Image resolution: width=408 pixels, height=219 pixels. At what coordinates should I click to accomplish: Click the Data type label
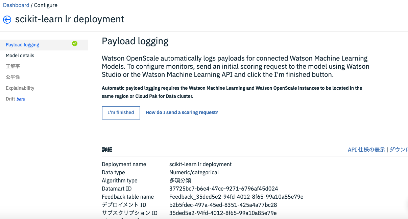pos(113,172)
